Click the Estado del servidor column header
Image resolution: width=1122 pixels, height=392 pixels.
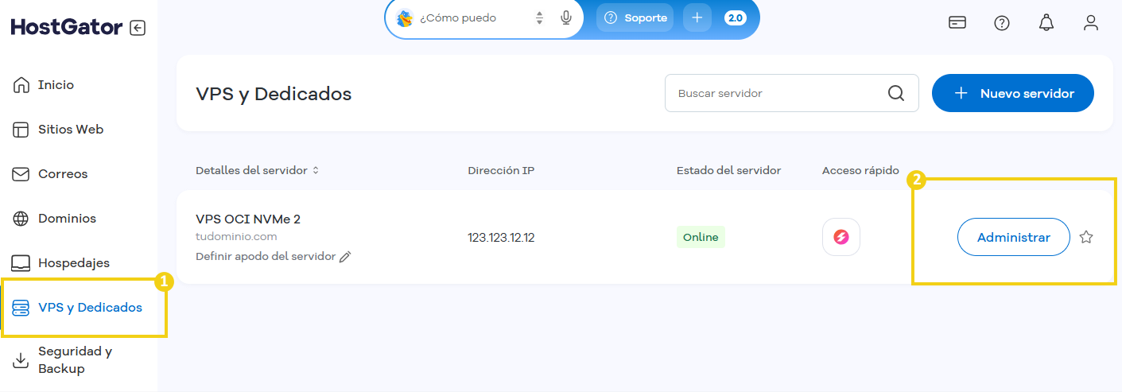coord(728,170)
